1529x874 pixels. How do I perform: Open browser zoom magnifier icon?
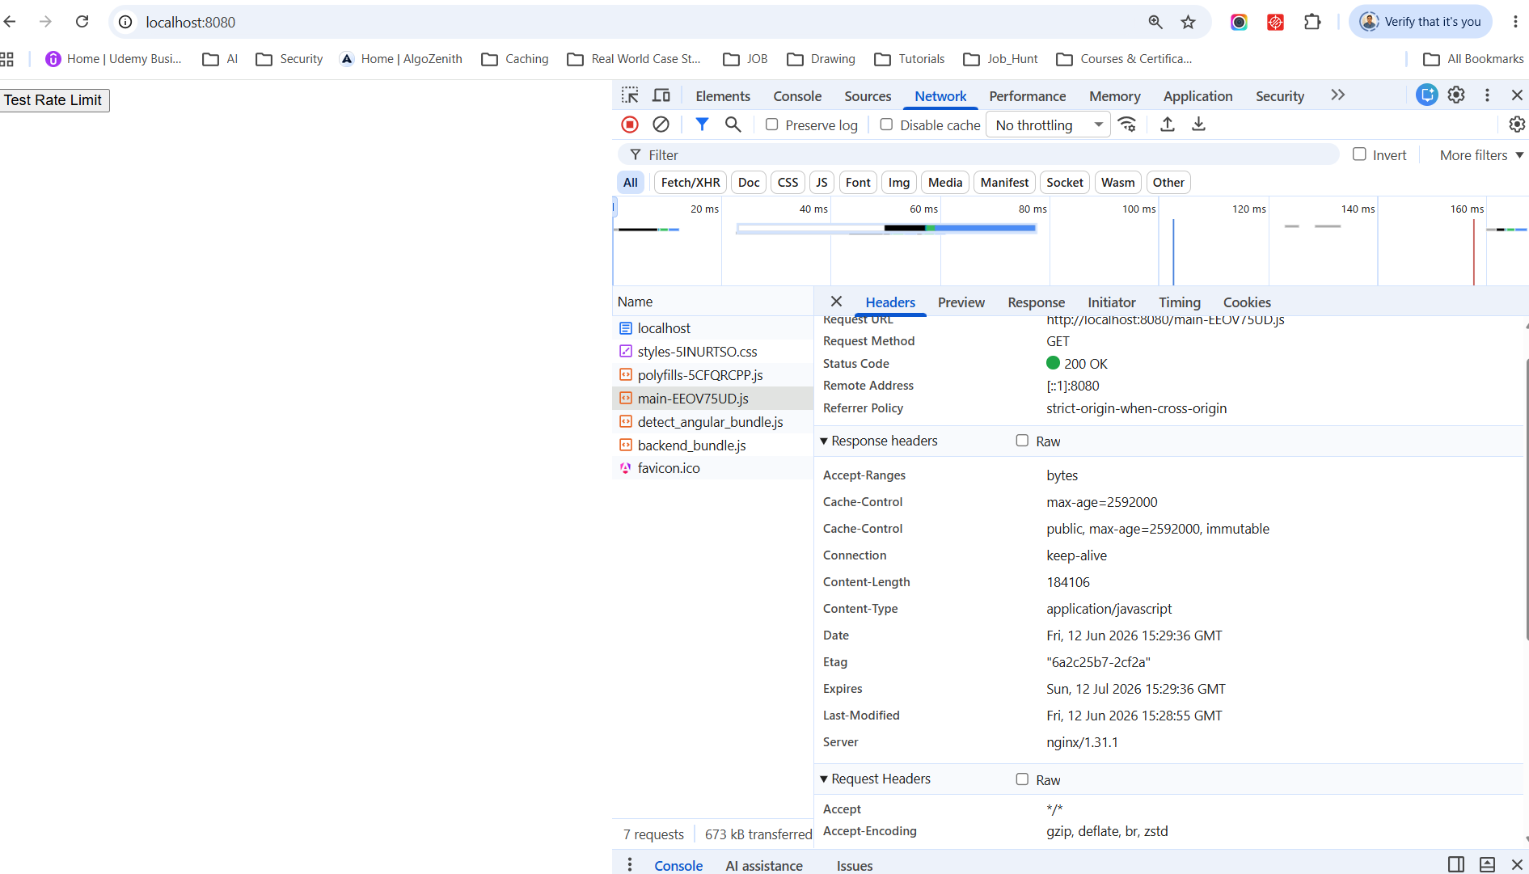pos(1155,22)
